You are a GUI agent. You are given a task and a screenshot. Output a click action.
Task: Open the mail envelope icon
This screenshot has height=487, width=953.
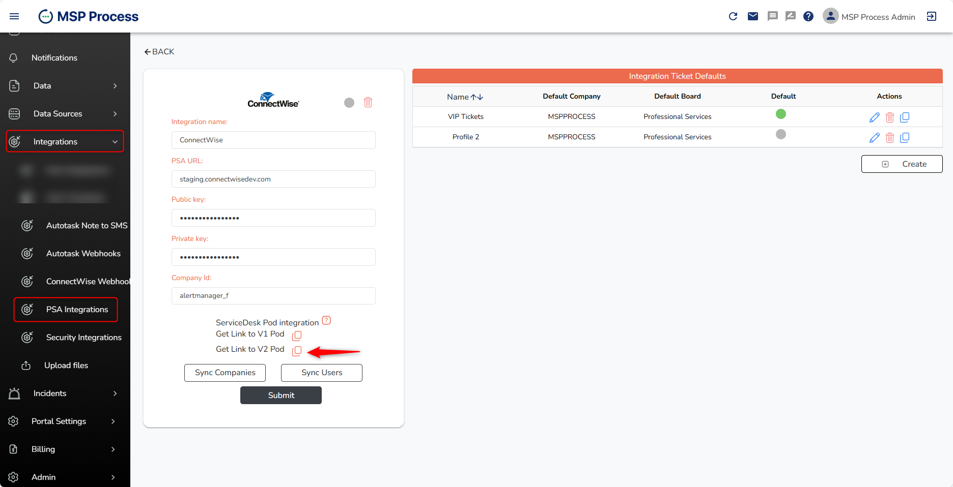753,16
